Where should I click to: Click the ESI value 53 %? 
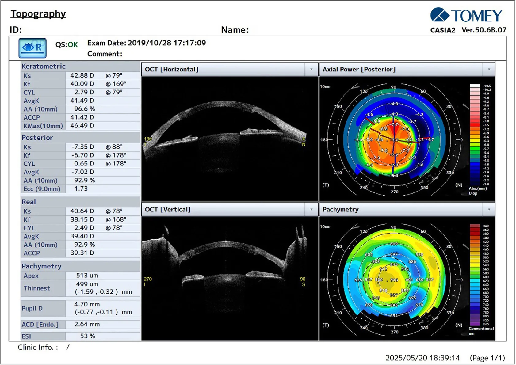[87, 336]
